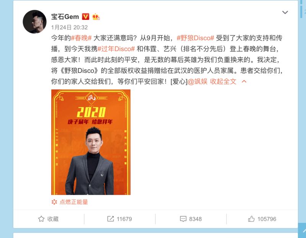The width and height of the screenshot is (306, 238).
Task: Click the repost icon beside 11679
Action: pyautogui.click(x=111, y=219)
